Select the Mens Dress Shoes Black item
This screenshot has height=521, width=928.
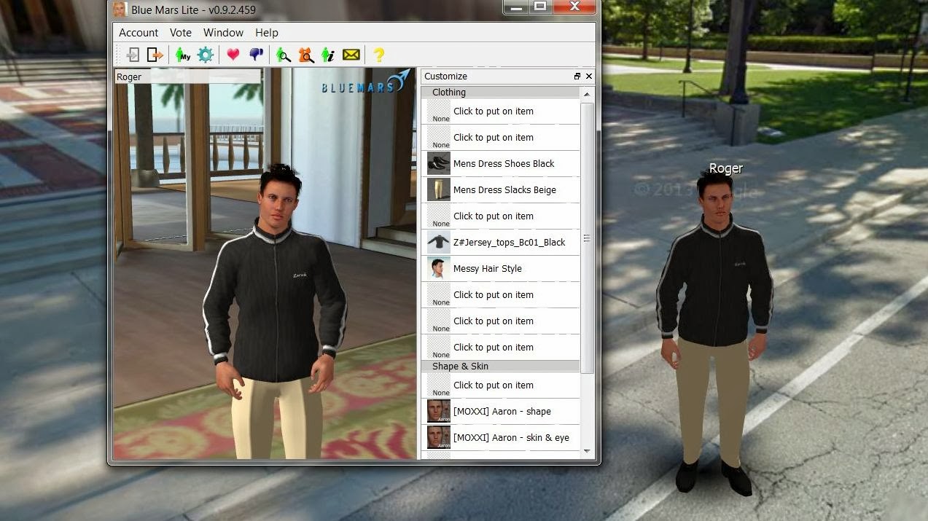click(x=500, y=163)
